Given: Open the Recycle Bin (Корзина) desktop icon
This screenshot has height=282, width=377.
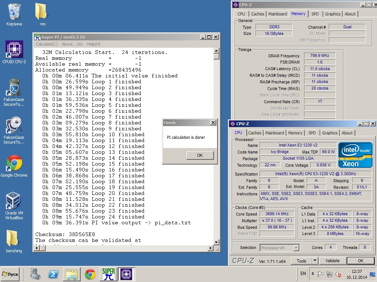Looking at the screenshot, I should click(14, 15).
